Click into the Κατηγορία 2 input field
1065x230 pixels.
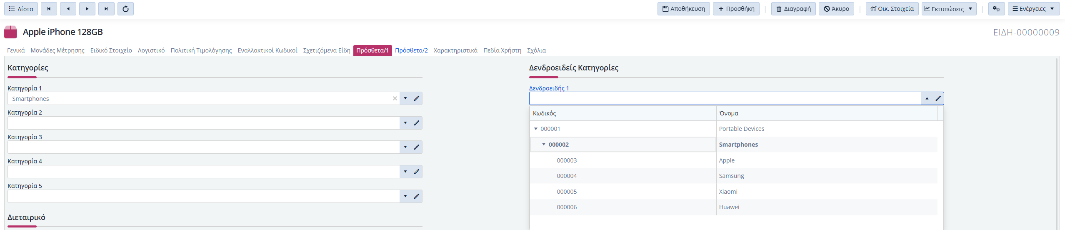[x=204, y=123]
